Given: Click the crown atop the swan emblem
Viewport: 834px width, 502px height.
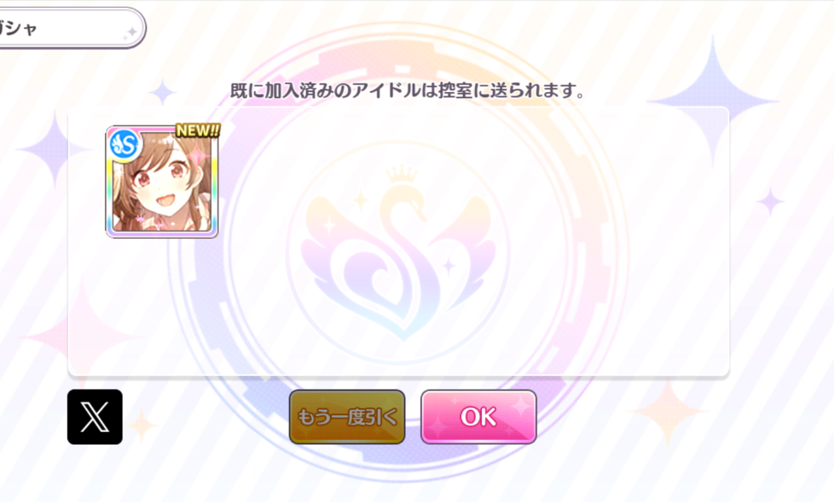Looking at the screenshot, I should pyautogui.click(x=402, y=175).
